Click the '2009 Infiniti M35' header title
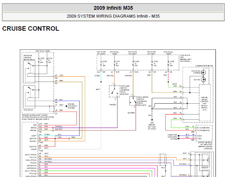The image size is (226, 177). pyautogui.click(x=113, y=8)
